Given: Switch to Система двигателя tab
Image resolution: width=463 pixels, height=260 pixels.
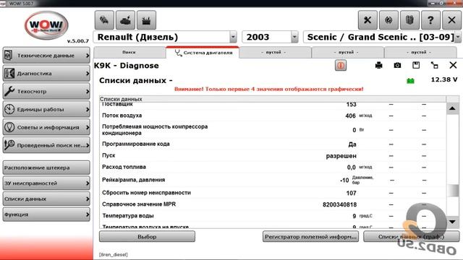Looking at the screenshot, I should 203,53.
